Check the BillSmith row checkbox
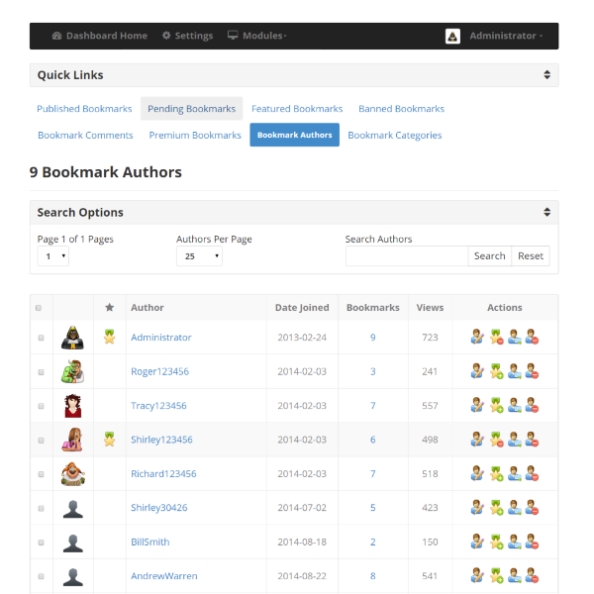This screenshot has height=594, width=594. coord(41,543)
